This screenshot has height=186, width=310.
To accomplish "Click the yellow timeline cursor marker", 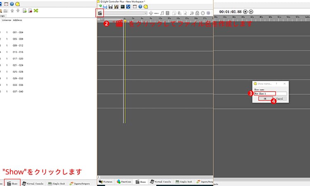I will [125, 21].
